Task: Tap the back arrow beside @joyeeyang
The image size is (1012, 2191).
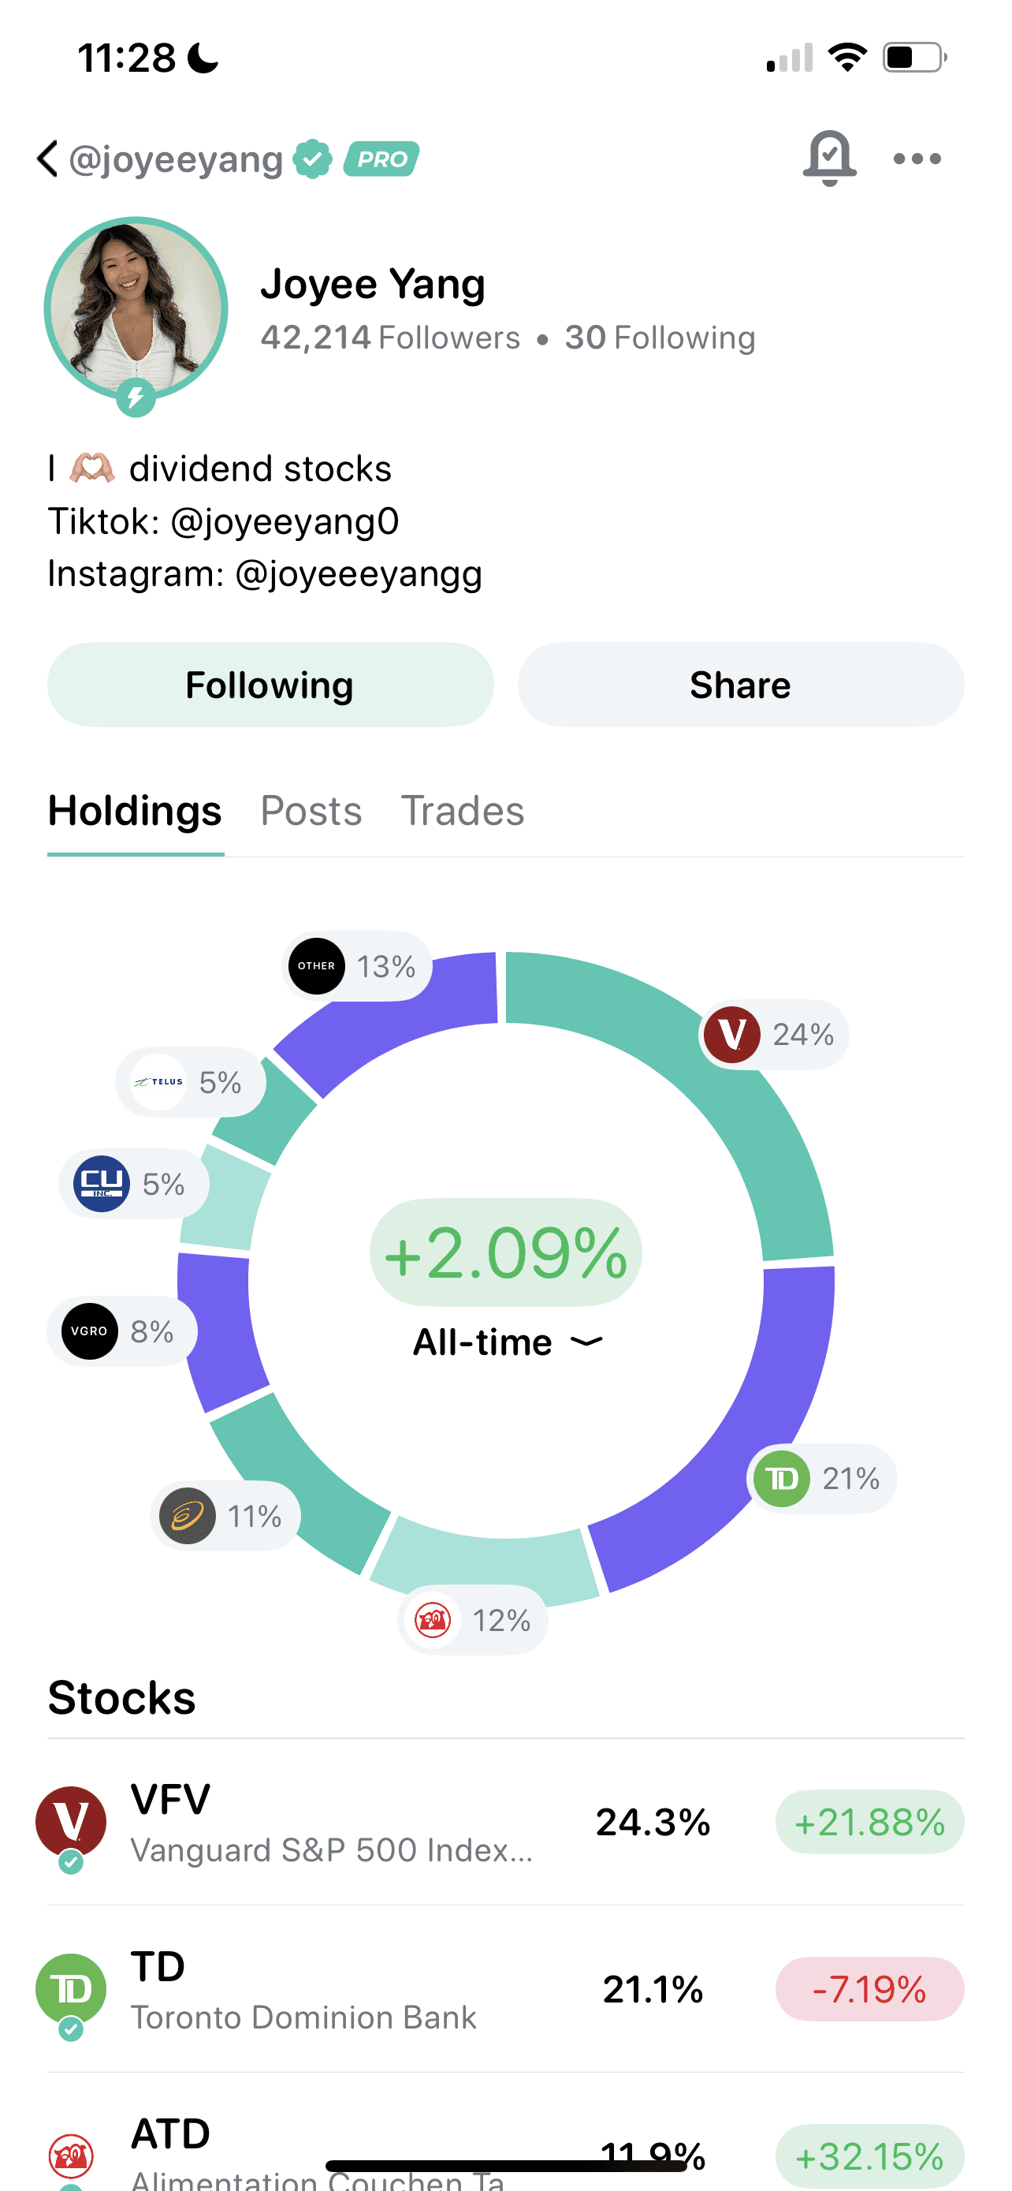Action: [47, 159]
